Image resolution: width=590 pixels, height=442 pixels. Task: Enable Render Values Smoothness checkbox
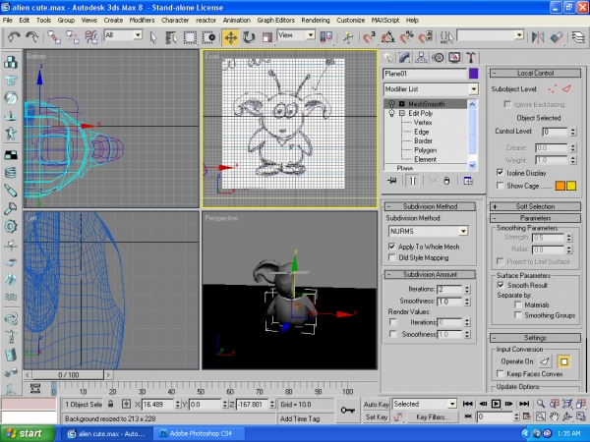coord(392,334)
